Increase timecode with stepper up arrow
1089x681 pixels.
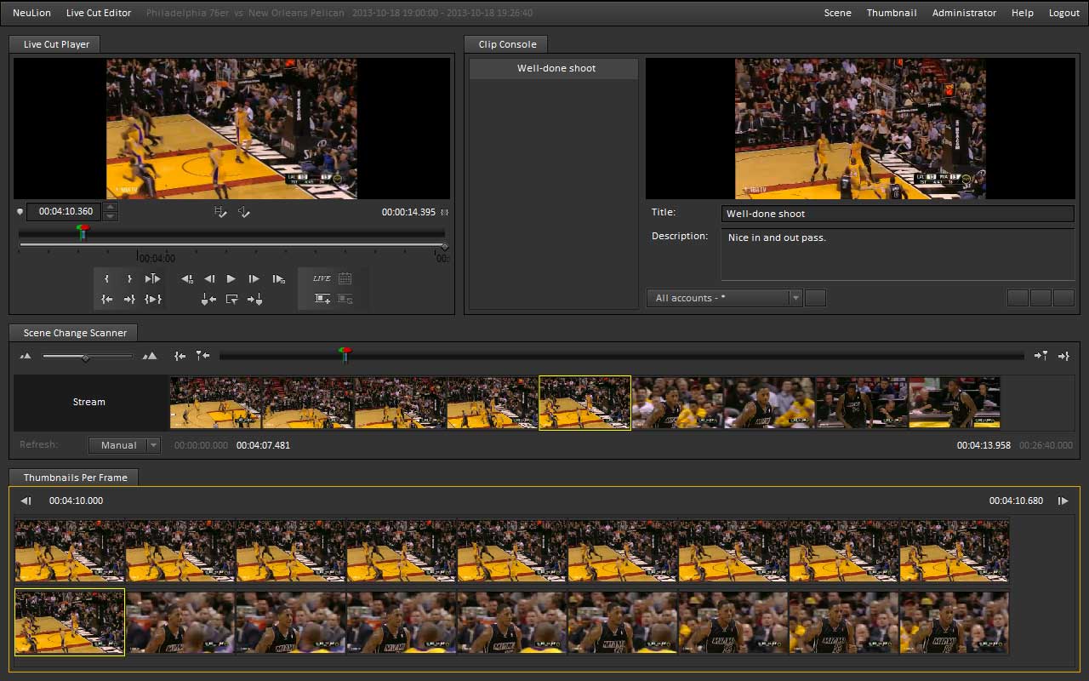click(x=111, y=207)
